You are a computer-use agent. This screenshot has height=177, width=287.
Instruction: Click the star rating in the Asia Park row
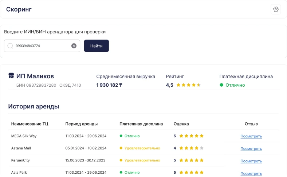192,172
